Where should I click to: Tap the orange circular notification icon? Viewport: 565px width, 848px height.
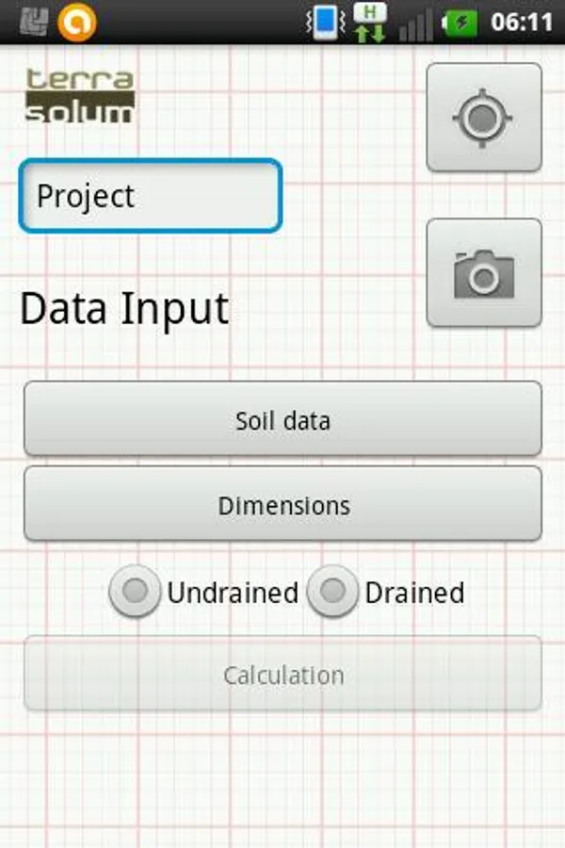click(x=76, y=23)
